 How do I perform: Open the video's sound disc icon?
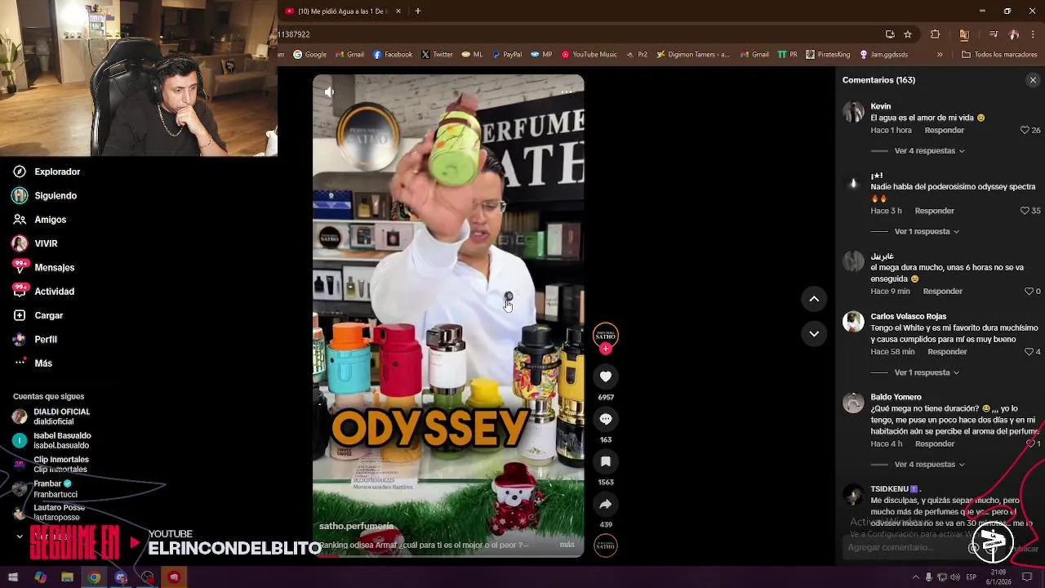pos(606,546)
